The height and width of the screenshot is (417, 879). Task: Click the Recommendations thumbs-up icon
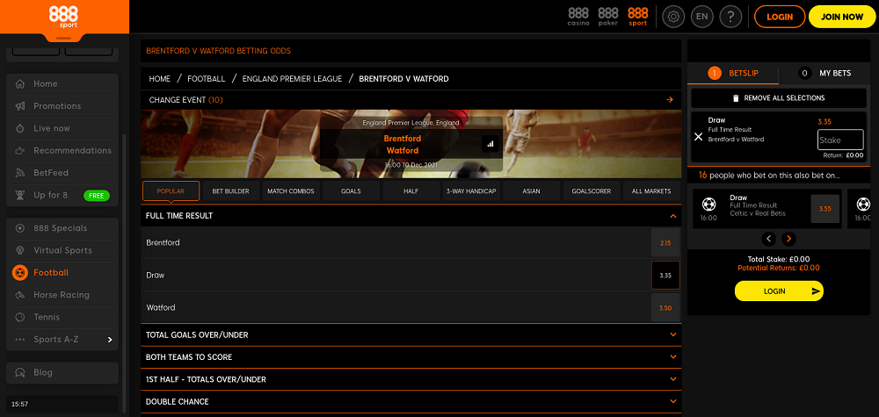click(x=20, y=151)
